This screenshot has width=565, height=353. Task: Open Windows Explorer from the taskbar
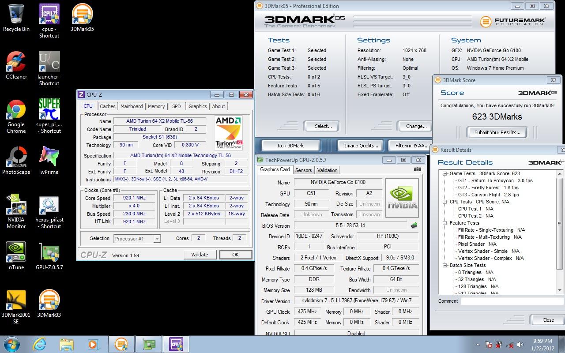pyautogui.click(x=66, y=344)
